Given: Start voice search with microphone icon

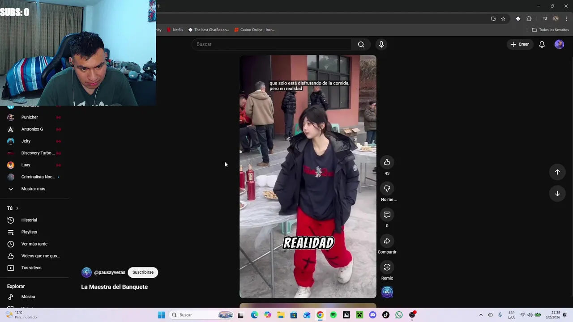Looking at the screenshot, I should tap(381, 44).
